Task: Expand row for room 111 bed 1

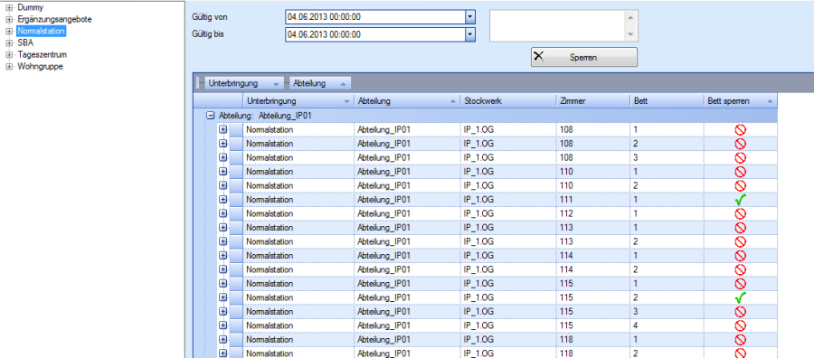Action: 223,199
